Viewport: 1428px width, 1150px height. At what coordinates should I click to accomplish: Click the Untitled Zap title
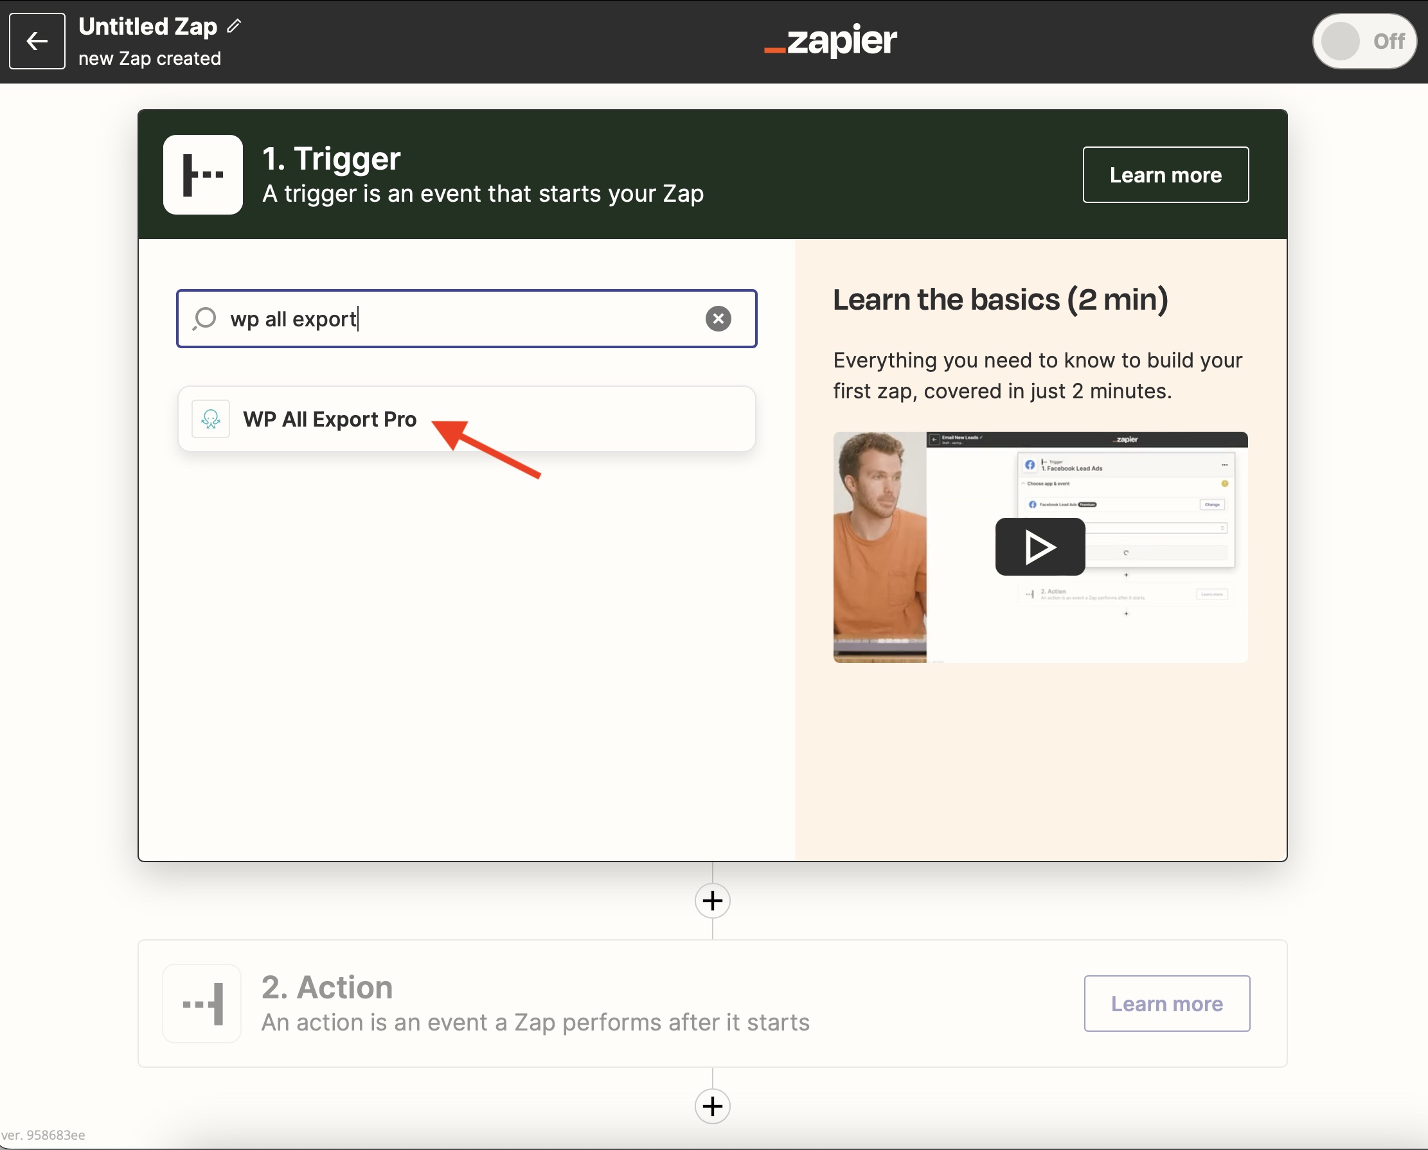click(148, 26)
